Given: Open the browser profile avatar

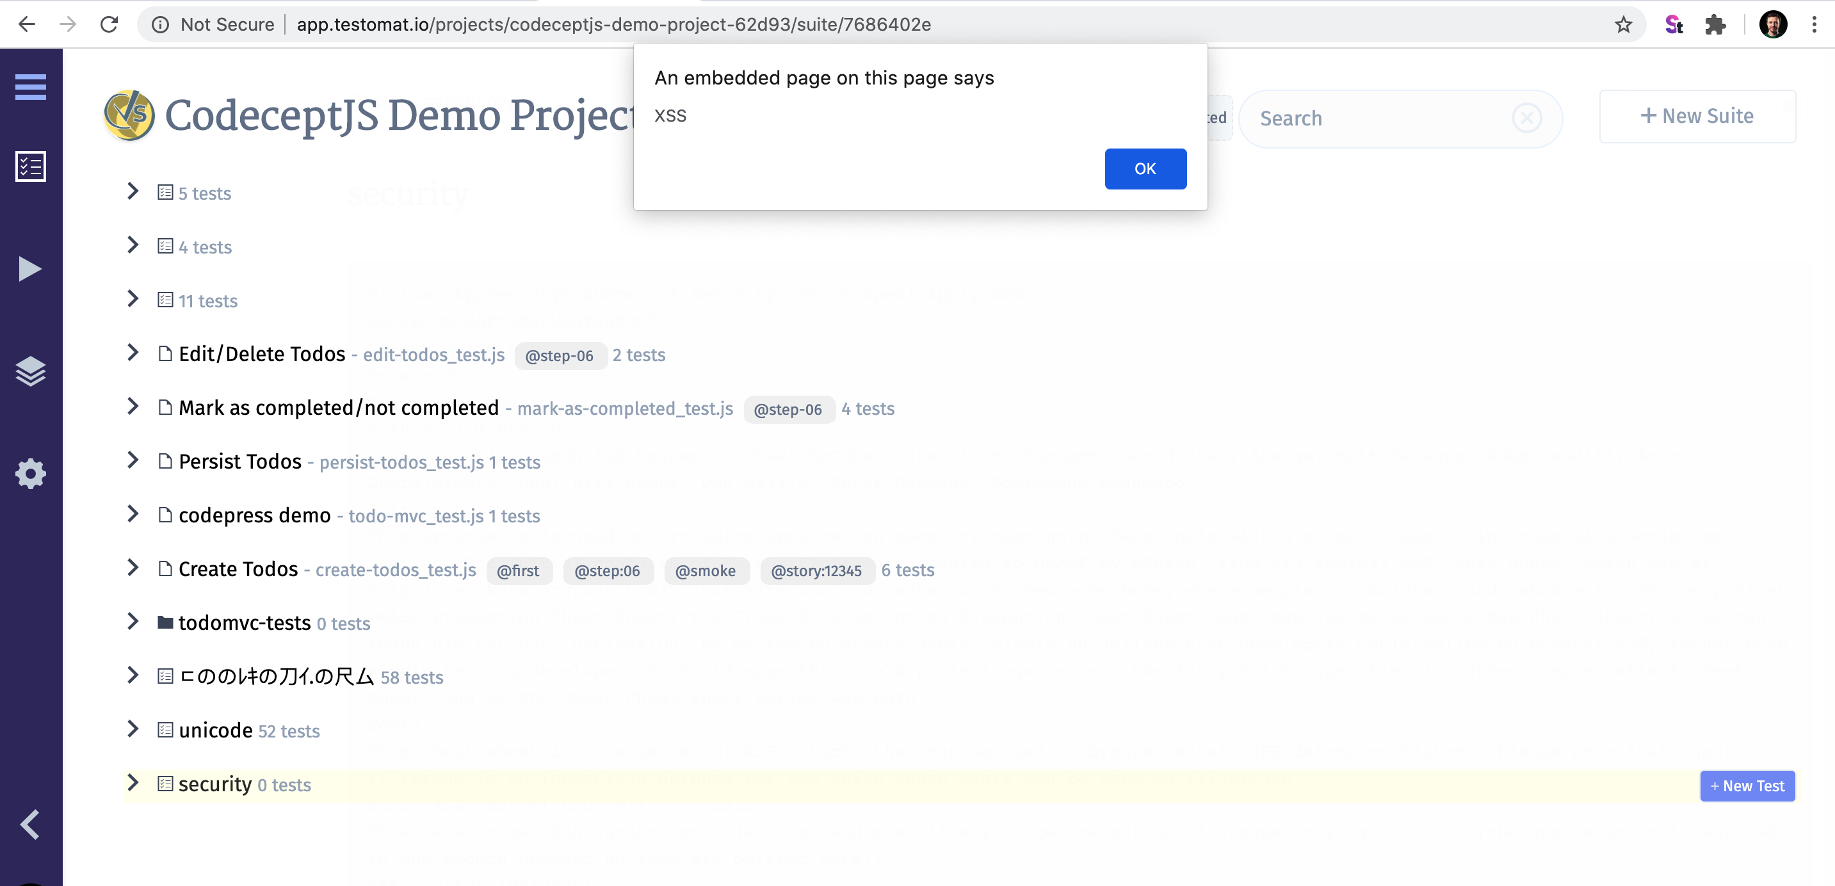Looking at the screenshot, I should (1772, 24).
